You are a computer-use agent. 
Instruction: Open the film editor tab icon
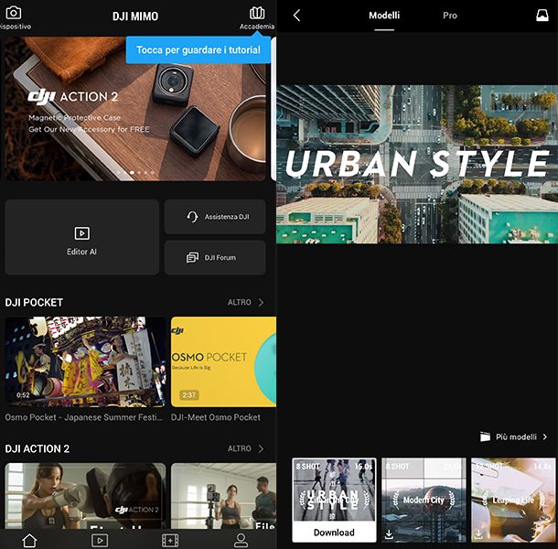tap(170, 541)
